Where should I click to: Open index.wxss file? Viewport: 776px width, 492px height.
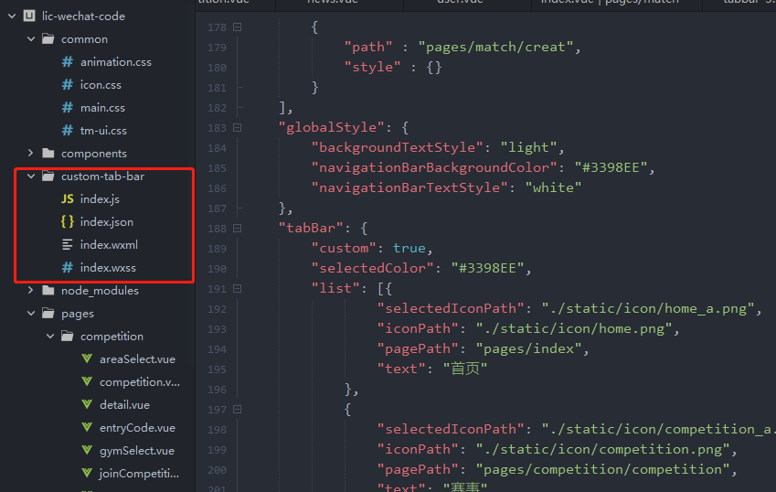[108, 267]
